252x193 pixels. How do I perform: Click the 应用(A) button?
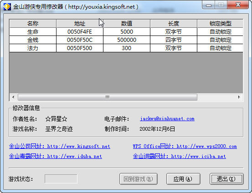(183, 179)
